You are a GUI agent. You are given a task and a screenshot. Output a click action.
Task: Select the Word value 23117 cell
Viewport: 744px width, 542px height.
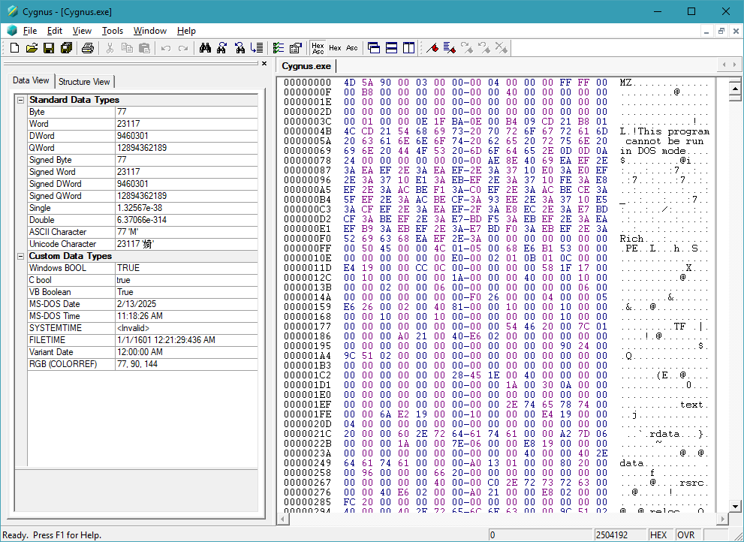(186, 124)
